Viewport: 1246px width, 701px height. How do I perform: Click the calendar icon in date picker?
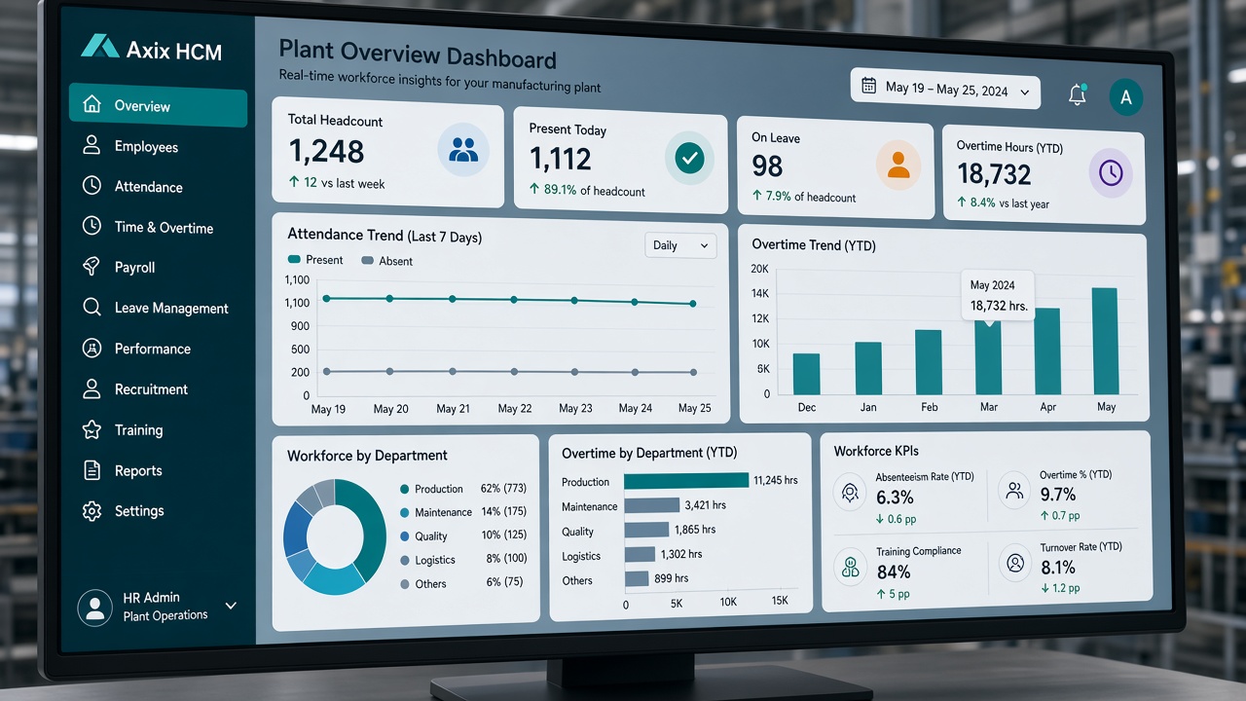pyautogui.click(x=869, y=87)
